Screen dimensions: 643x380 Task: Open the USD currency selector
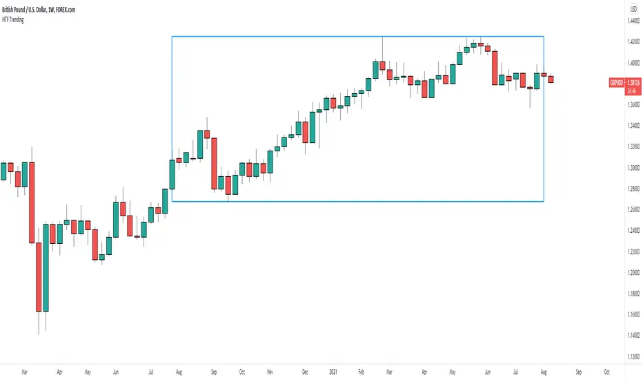[x=634, y=9]
